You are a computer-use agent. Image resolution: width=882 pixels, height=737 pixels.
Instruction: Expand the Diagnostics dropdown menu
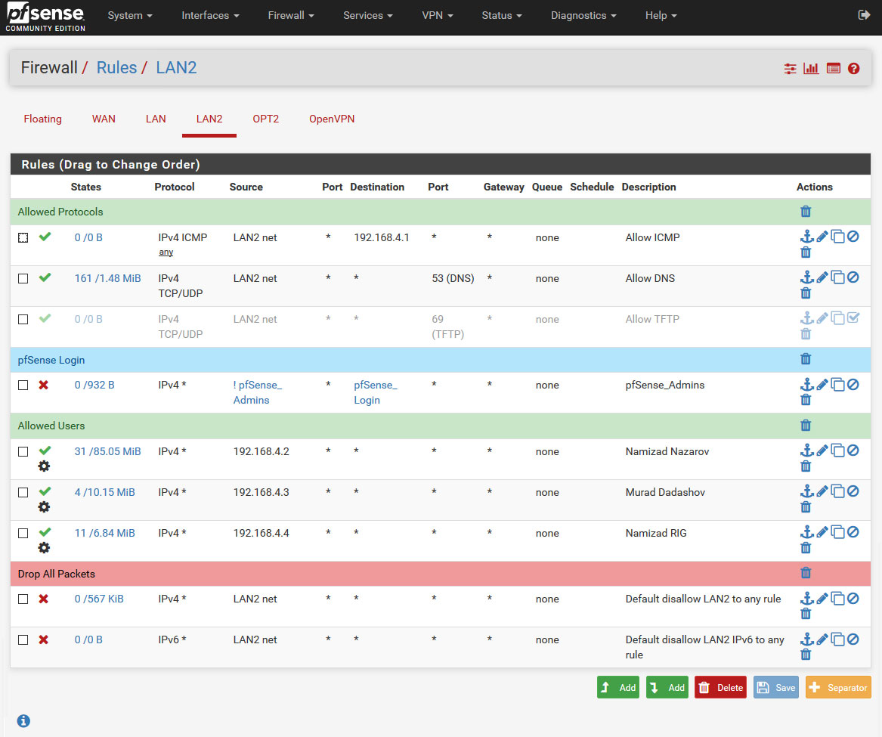[583, 16]
